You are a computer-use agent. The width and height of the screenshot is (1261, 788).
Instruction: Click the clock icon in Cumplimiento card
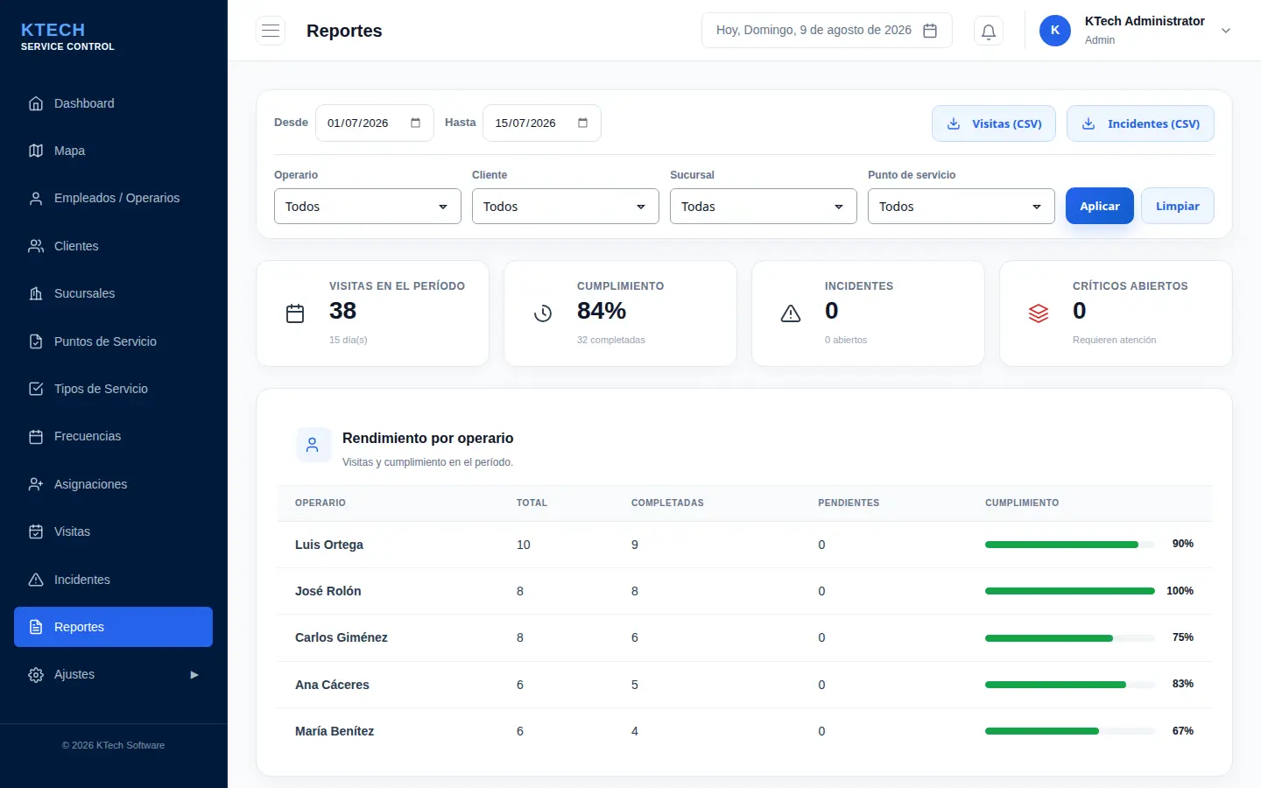click(x=543, y=313)
